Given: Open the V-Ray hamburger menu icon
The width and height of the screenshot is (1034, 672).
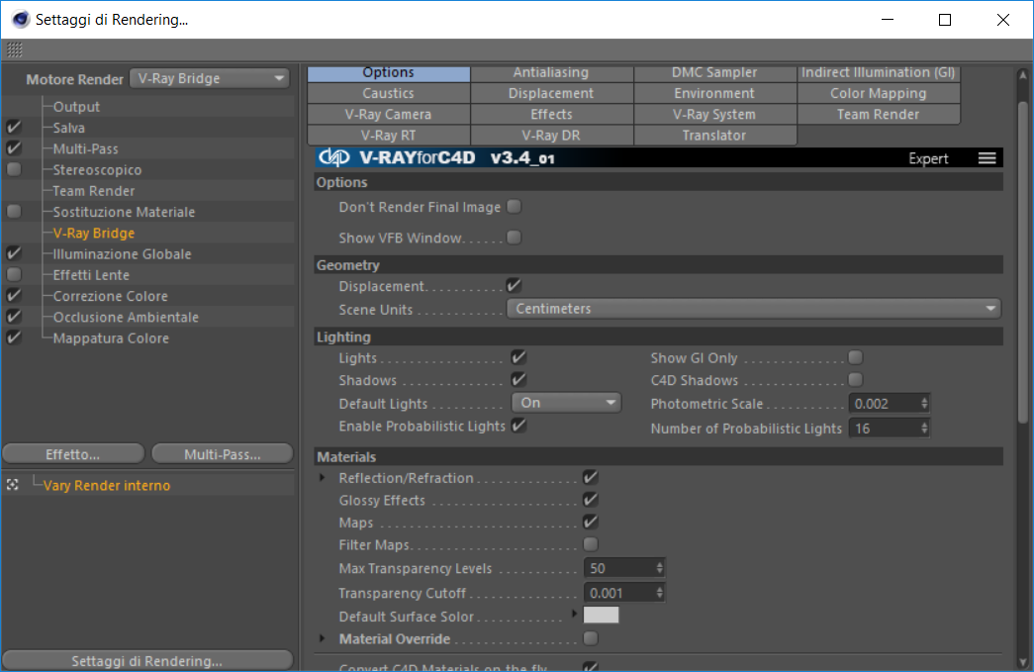Looking at the screenshot, I should pyautogui.click(x=987, y=158).
